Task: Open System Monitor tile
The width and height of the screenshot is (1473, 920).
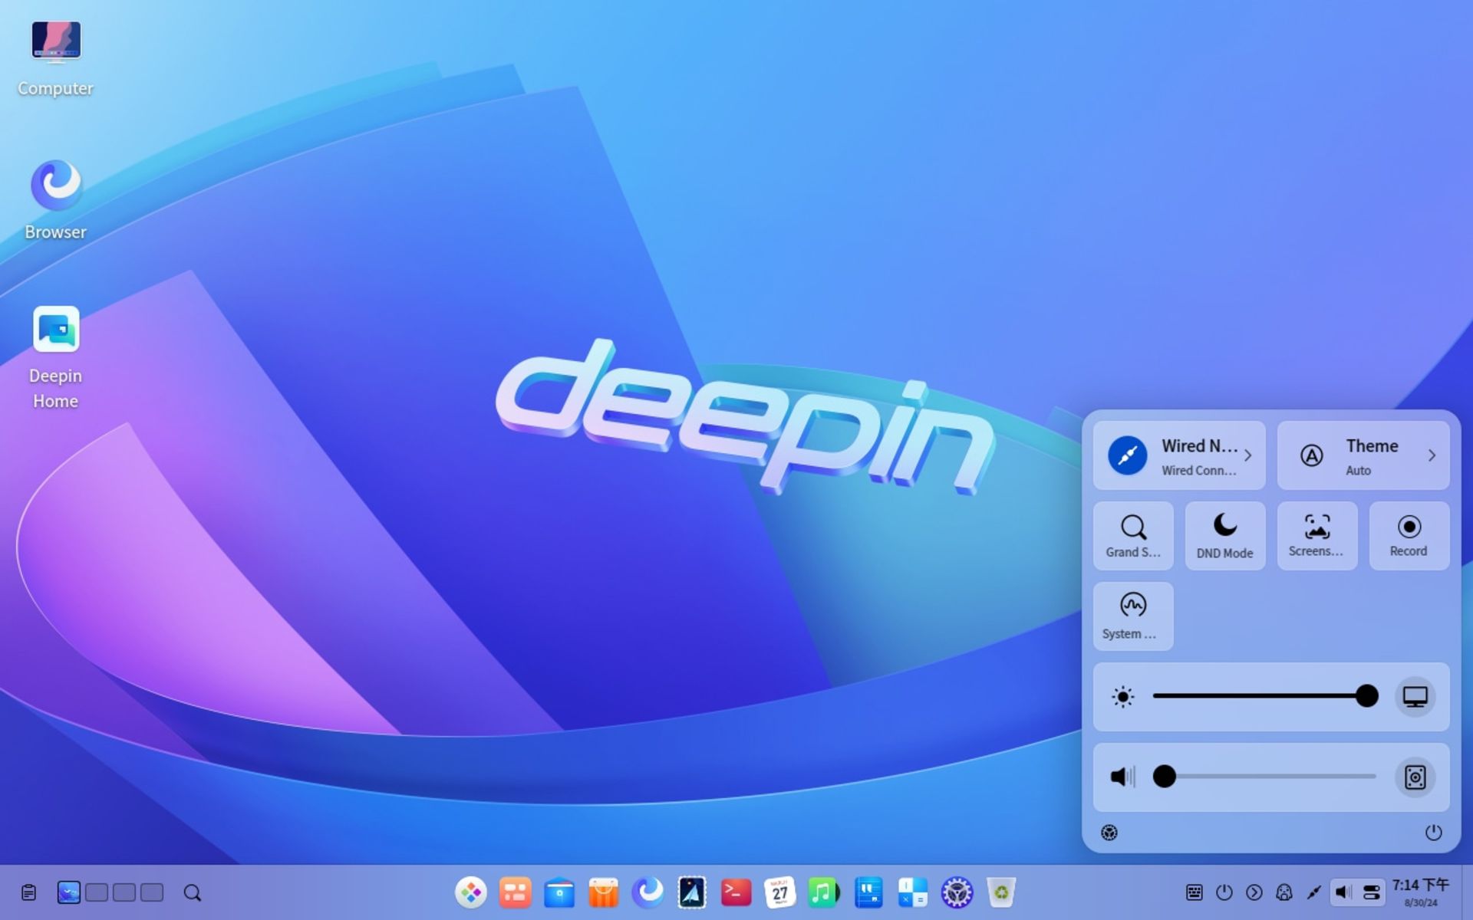Action: click(1133, 616)
